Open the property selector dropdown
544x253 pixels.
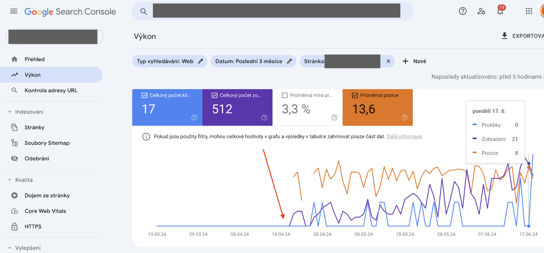point(54,37)
